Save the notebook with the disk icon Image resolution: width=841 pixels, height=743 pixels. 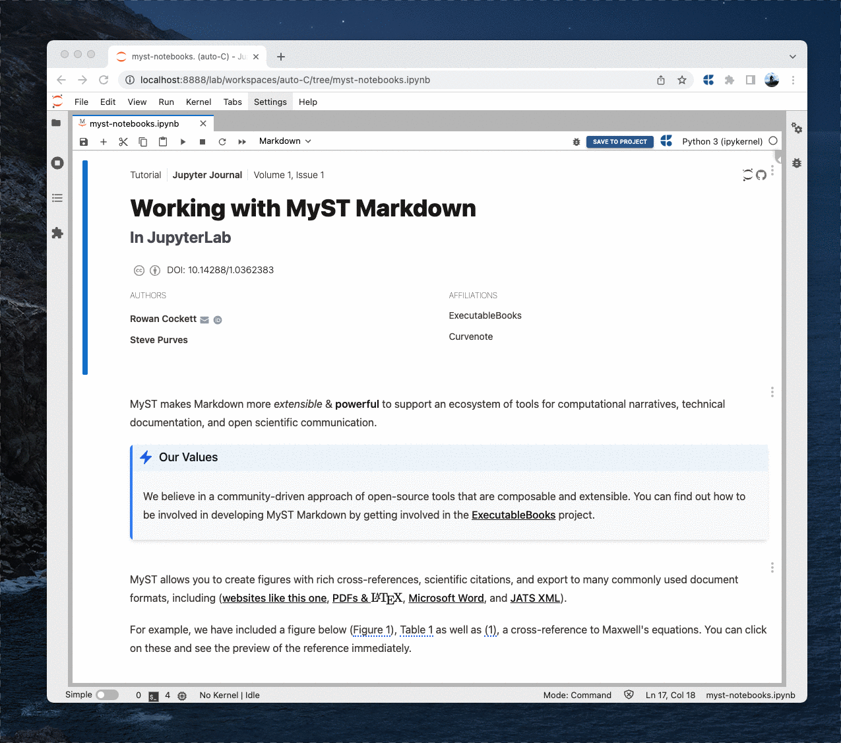point(84,142)
